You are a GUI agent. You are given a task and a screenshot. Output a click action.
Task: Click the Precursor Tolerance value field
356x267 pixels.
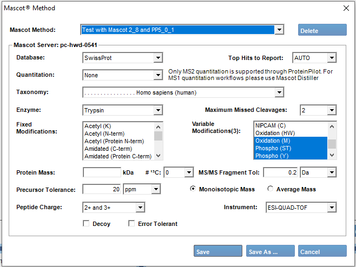tap(102, 189)
